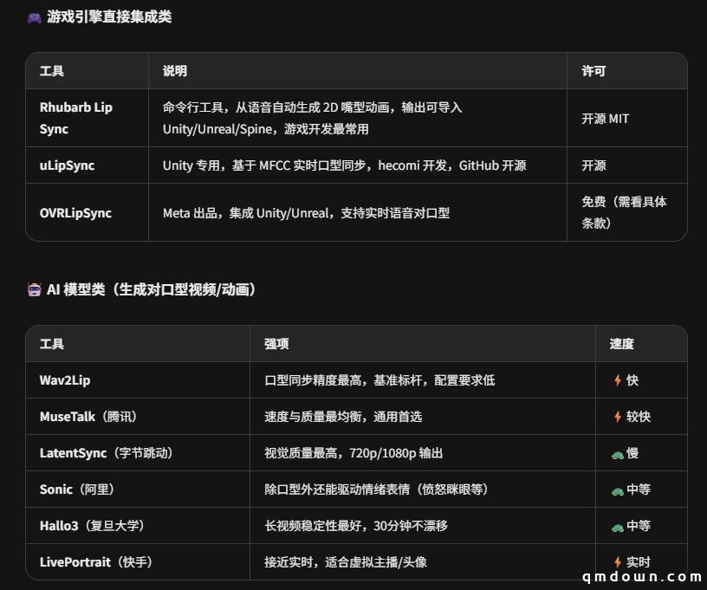Click the speed value 中等 for Sonic
The image size is (707, 590).
coord(639,490)
